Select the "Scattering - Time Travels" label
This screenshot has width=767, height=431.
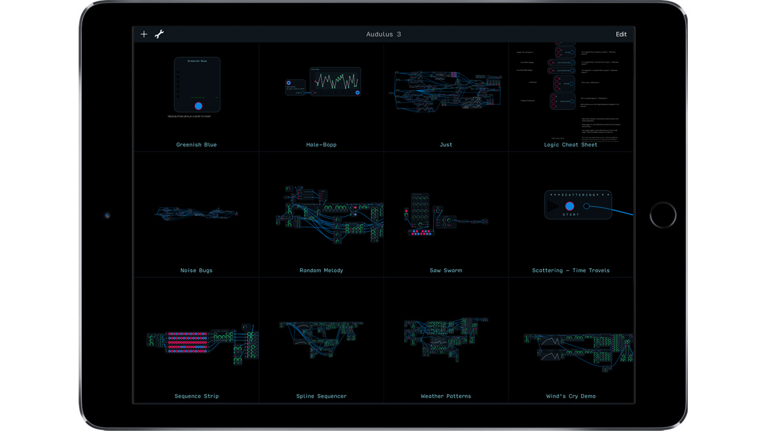(571, 271)
